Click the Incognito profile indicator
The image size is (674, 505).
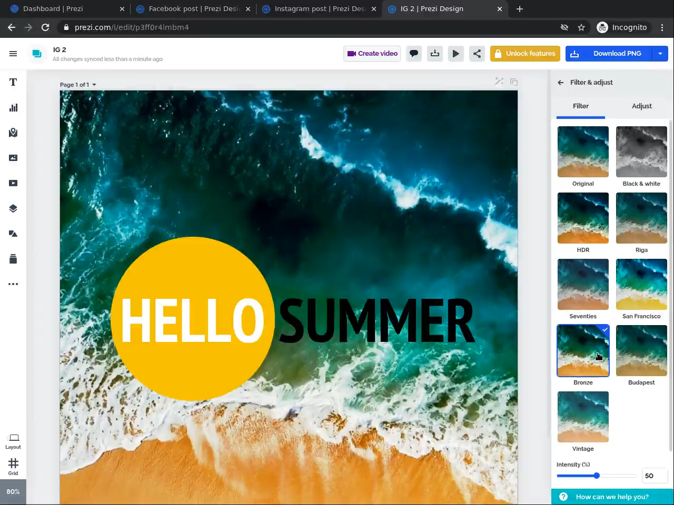(623, 27)
